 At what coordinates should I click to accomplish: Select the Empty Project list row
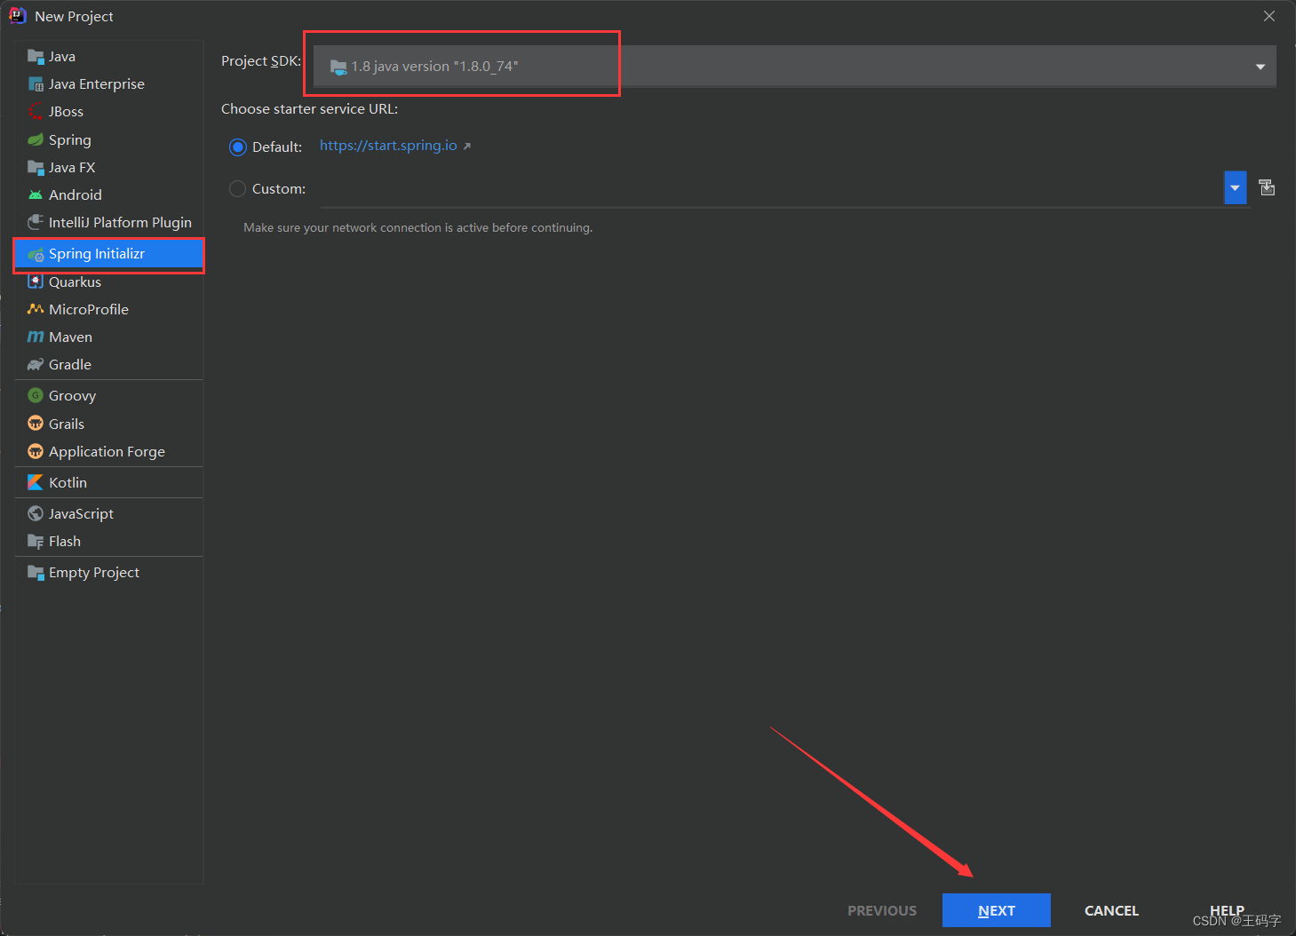coord(108,572)
